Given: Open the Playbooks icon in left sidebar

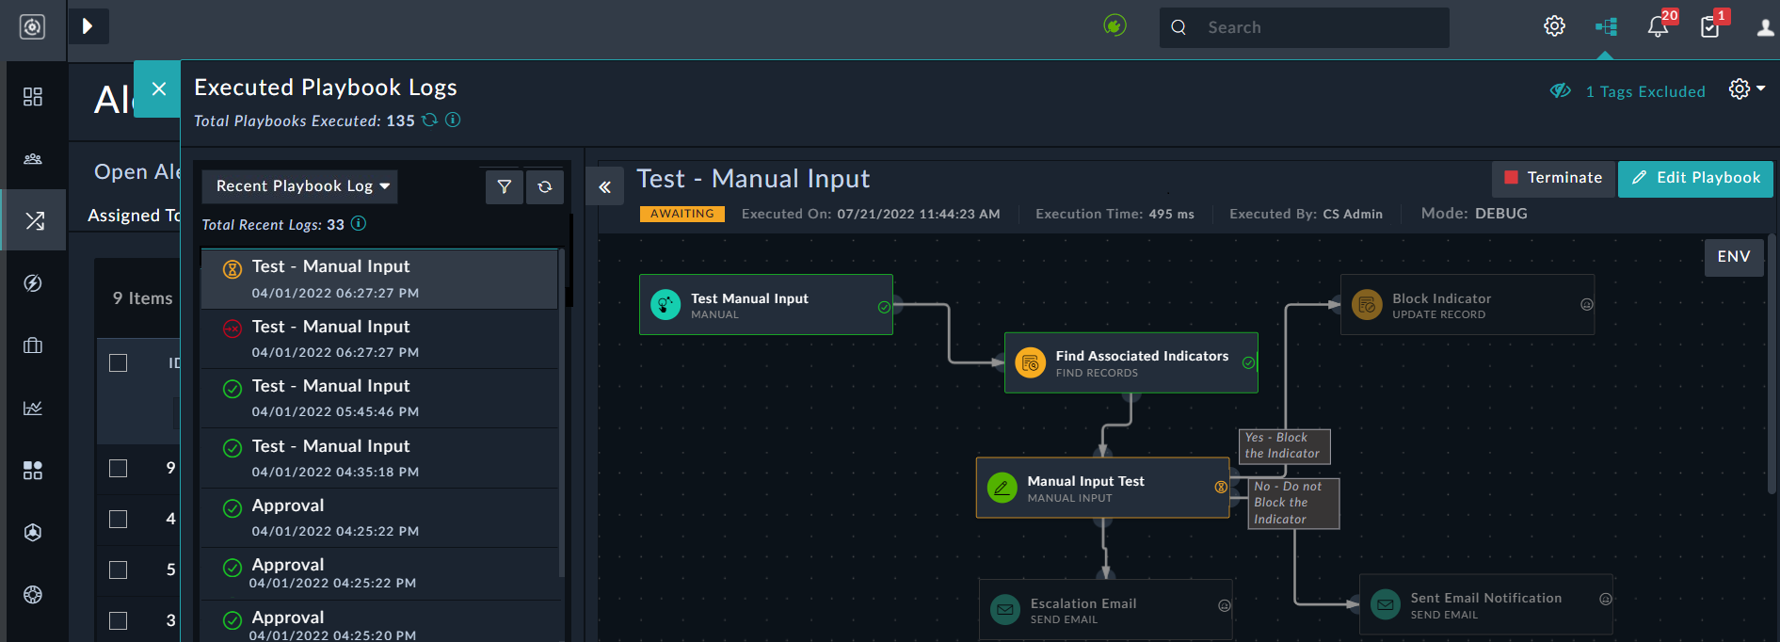Looking at the screenshot, I should [34, 220].
